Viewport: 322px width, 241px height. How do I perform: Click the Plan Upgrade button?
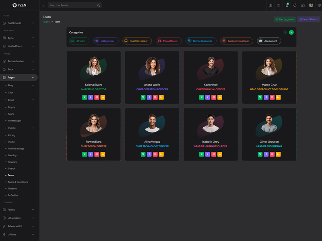285,19
